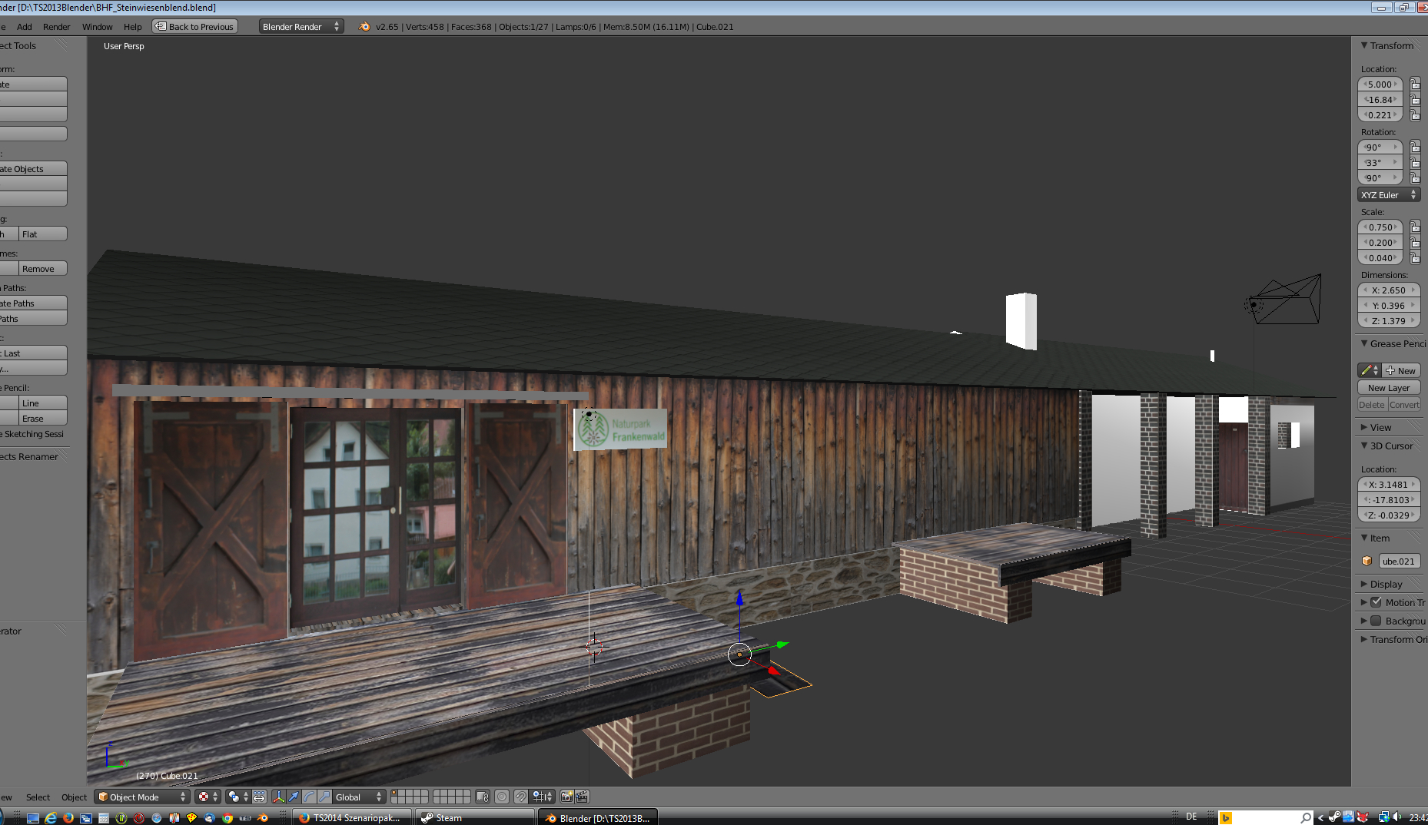
Task: Click the snap magnet icon
Action: [x=520, y=797]
